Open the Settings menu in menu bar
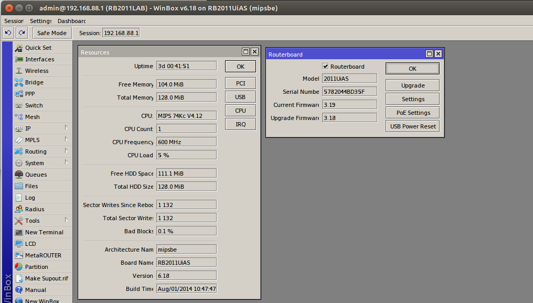533x303 pixels. (x=40, y=21)
